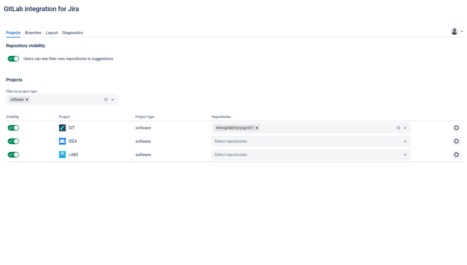467x265 pixels.
Task: Click the Project Type column header
Action: 145,117
